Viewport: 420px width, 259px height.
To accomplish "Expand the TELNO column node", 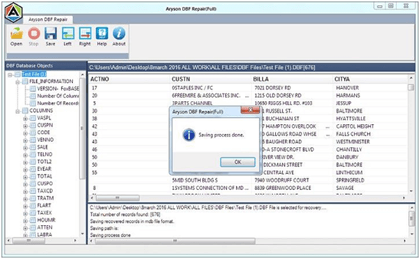I will pos(25,155).
